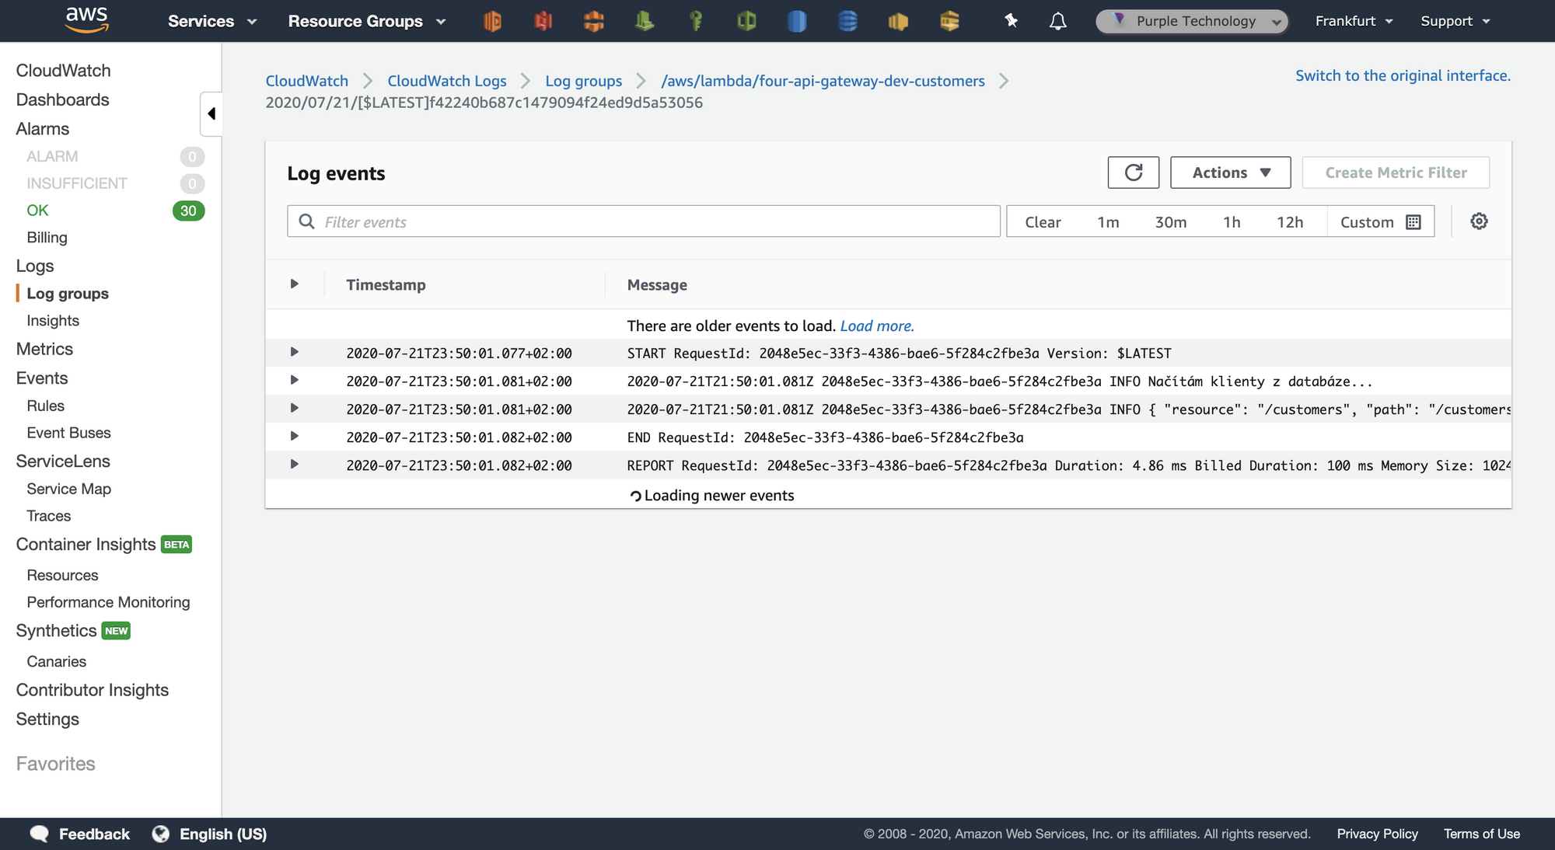This screenshot has width=1555, height=850.
Task: Open log events settings gear
Action: pyautogui.click(x=1479, y=221)
